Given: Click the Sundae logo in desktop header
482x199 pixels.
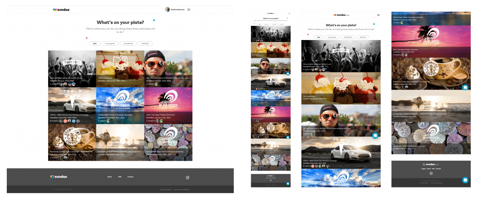Looking at the screenshot, I should click(x=61, y=10).
